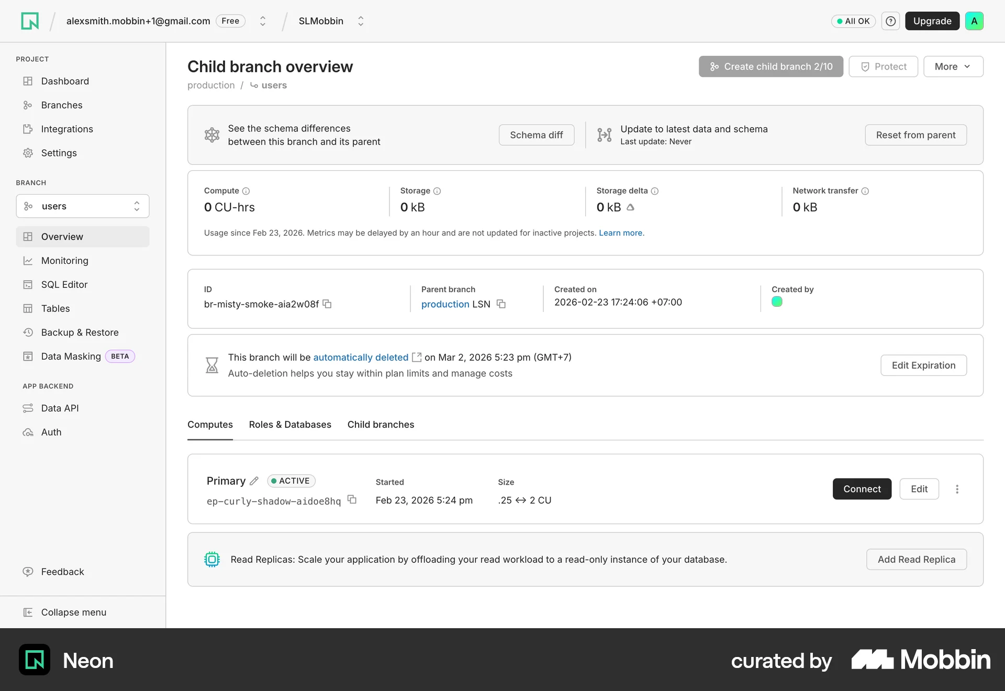
Task: Open the automatically deleted external link icon
Action: 417,357
